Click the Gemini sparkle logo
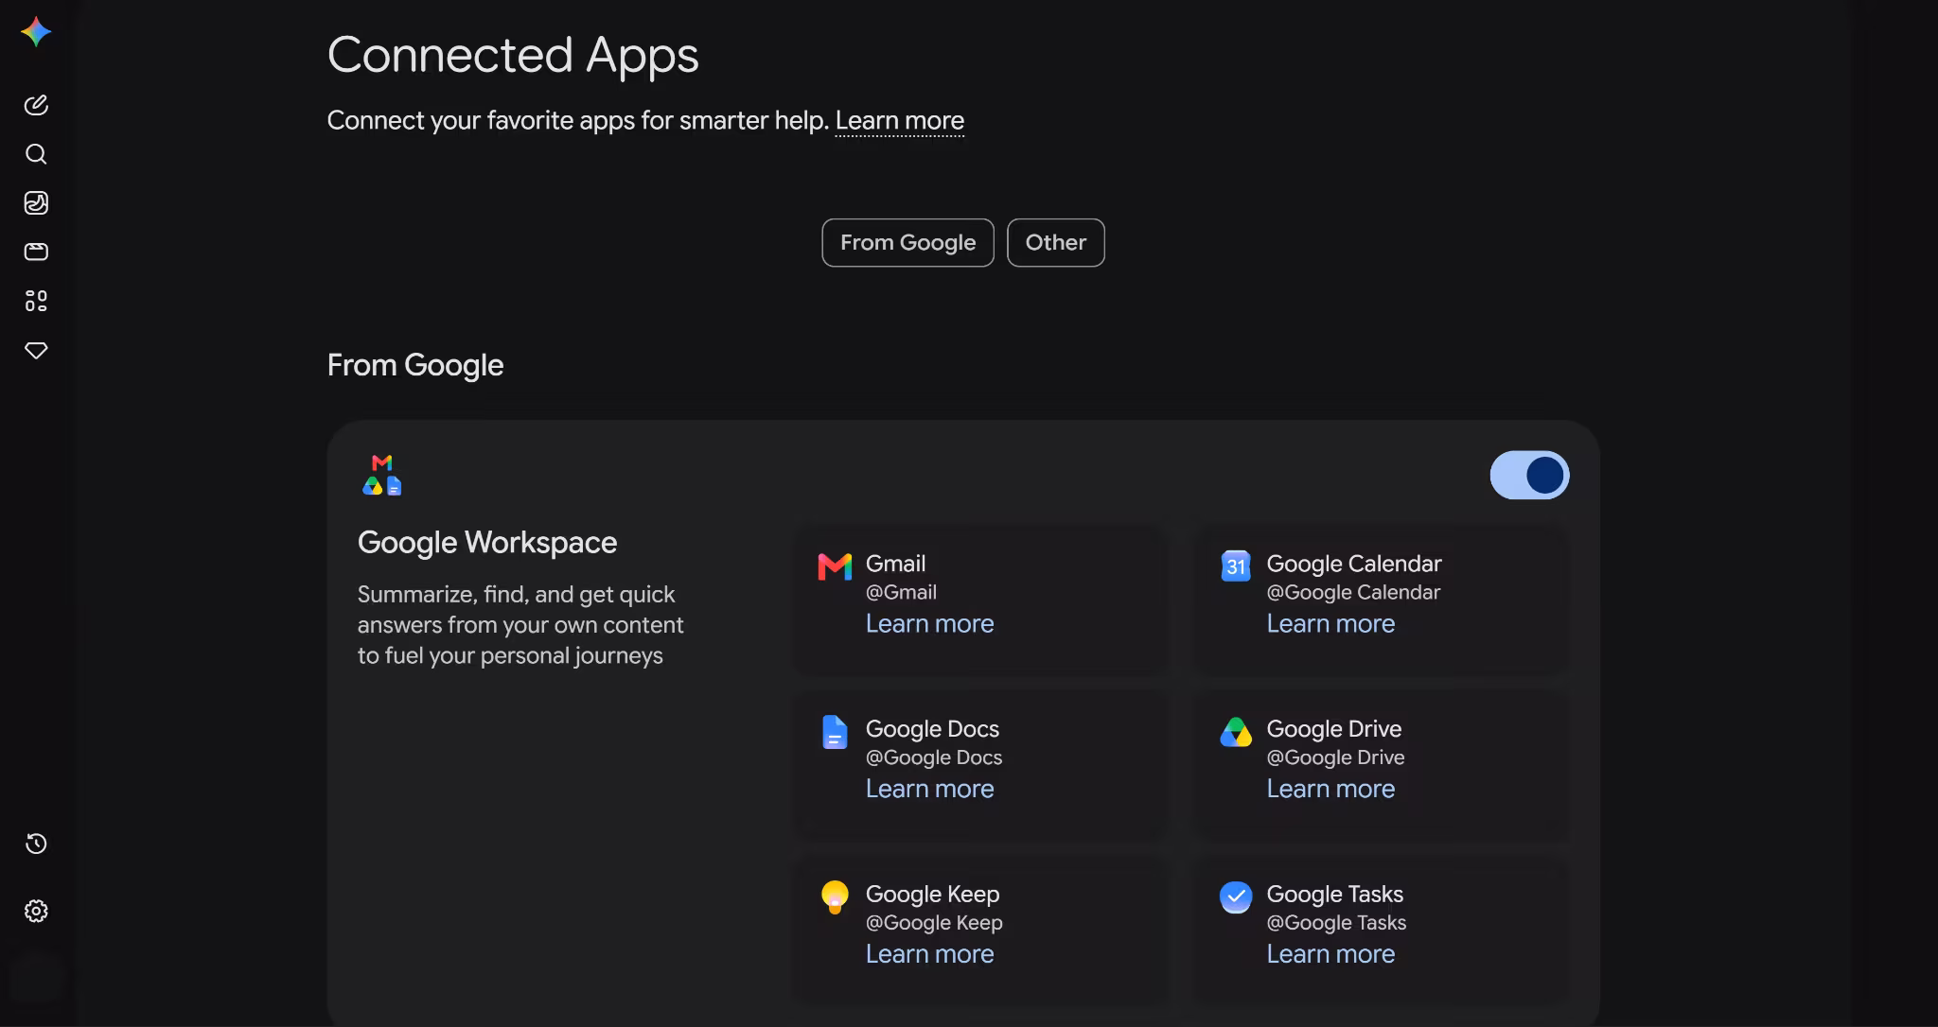 pos(36,32)
